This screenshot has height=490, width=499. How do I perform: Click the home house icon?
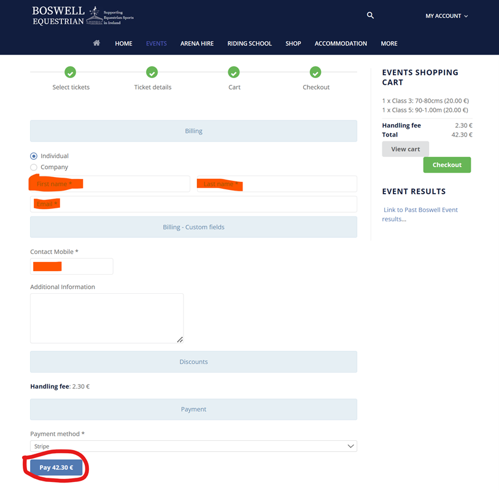coord(96,43)
